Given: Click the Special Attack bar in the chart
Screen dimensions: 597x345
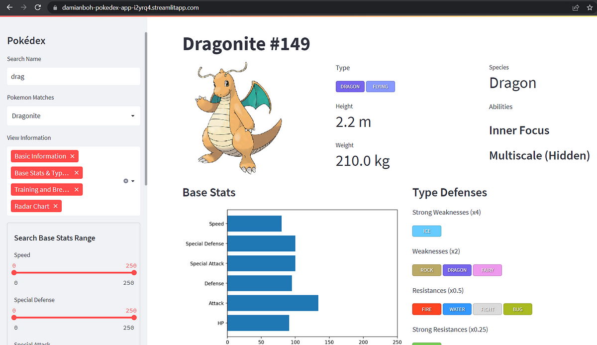Looking at the screenshot, I should [261, 263].
